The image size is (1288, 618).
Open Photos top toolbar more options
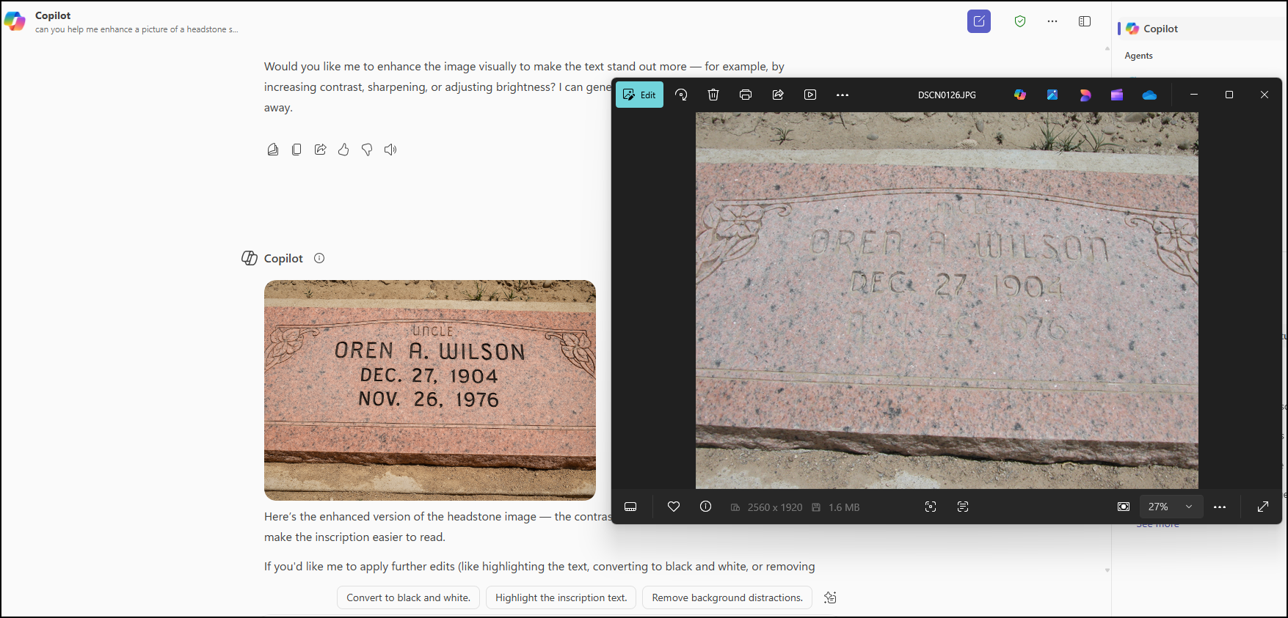click(843, 95)
